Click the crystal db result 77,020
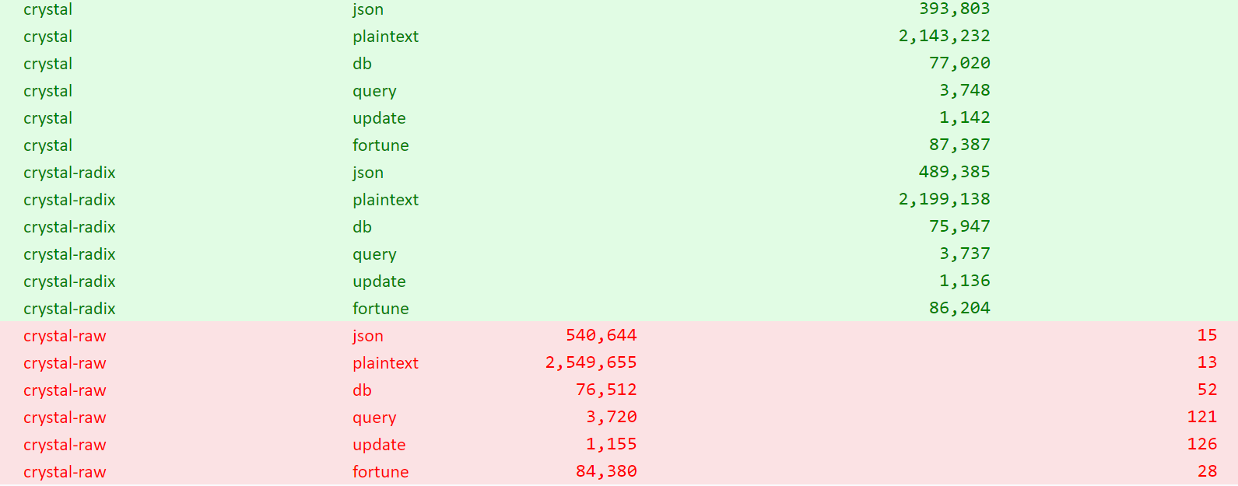1238x486 pixels. pyautogui.click(x=959, y=63)
